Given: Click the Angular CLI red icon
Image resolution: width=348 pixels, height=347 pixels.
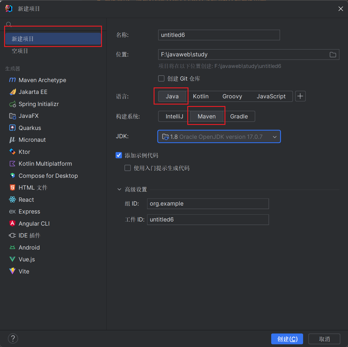Looking at the screenshot, I should [12, 223].
